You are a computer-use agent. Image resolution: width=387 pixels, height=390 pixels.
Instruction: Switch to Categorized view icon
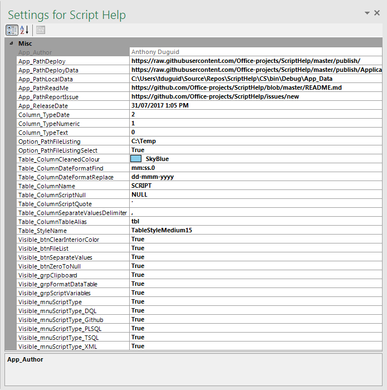click(x=12, y=30)
